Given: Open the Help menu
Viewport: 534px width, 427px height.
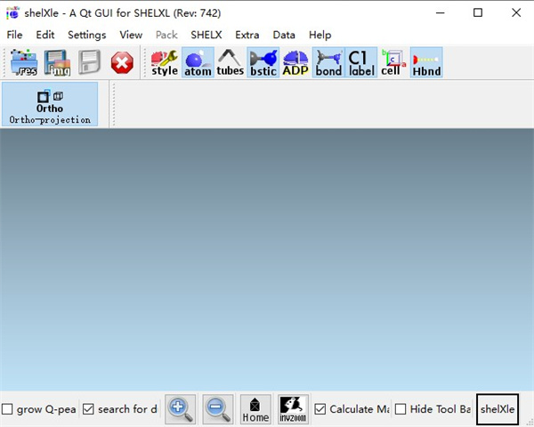Looking at the screenshot, I should pyautogui.click(x=320, y=35).
